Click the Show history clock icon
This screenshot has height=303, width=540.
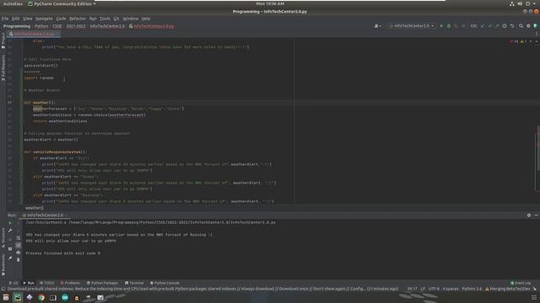click(x=505, y=26)
